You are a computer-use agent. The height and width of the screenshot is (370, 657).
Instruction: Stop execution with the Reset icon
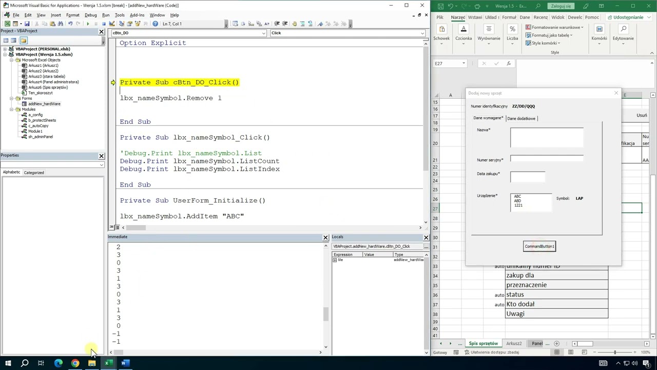pyautogui.click(x=104, y=24)
